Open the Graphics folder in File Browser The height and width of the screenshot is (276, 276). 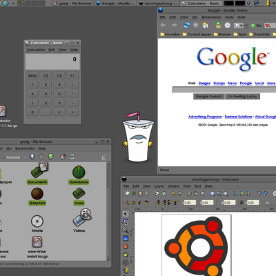tap(37, 197)
